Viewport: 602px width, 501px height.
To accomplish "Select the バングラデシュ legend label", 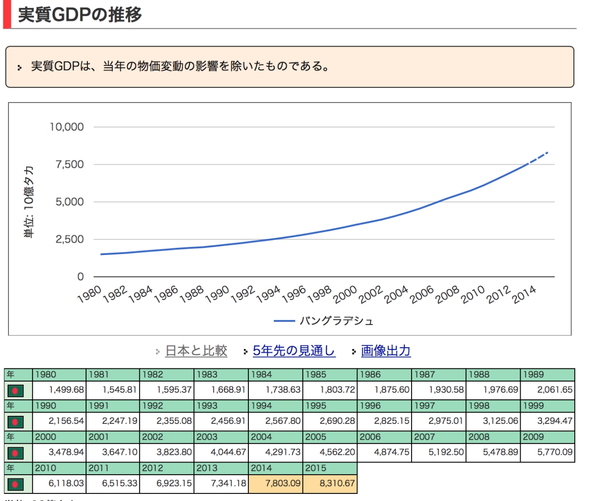I will (x=336, y=321).
